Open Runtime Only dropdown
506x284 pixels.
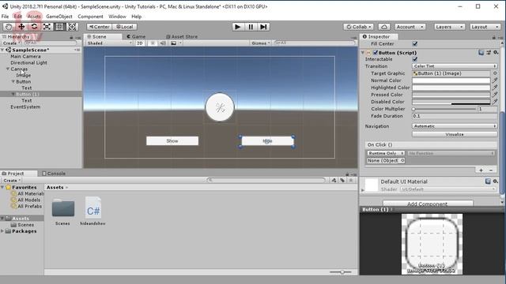[x=386, y=153]
